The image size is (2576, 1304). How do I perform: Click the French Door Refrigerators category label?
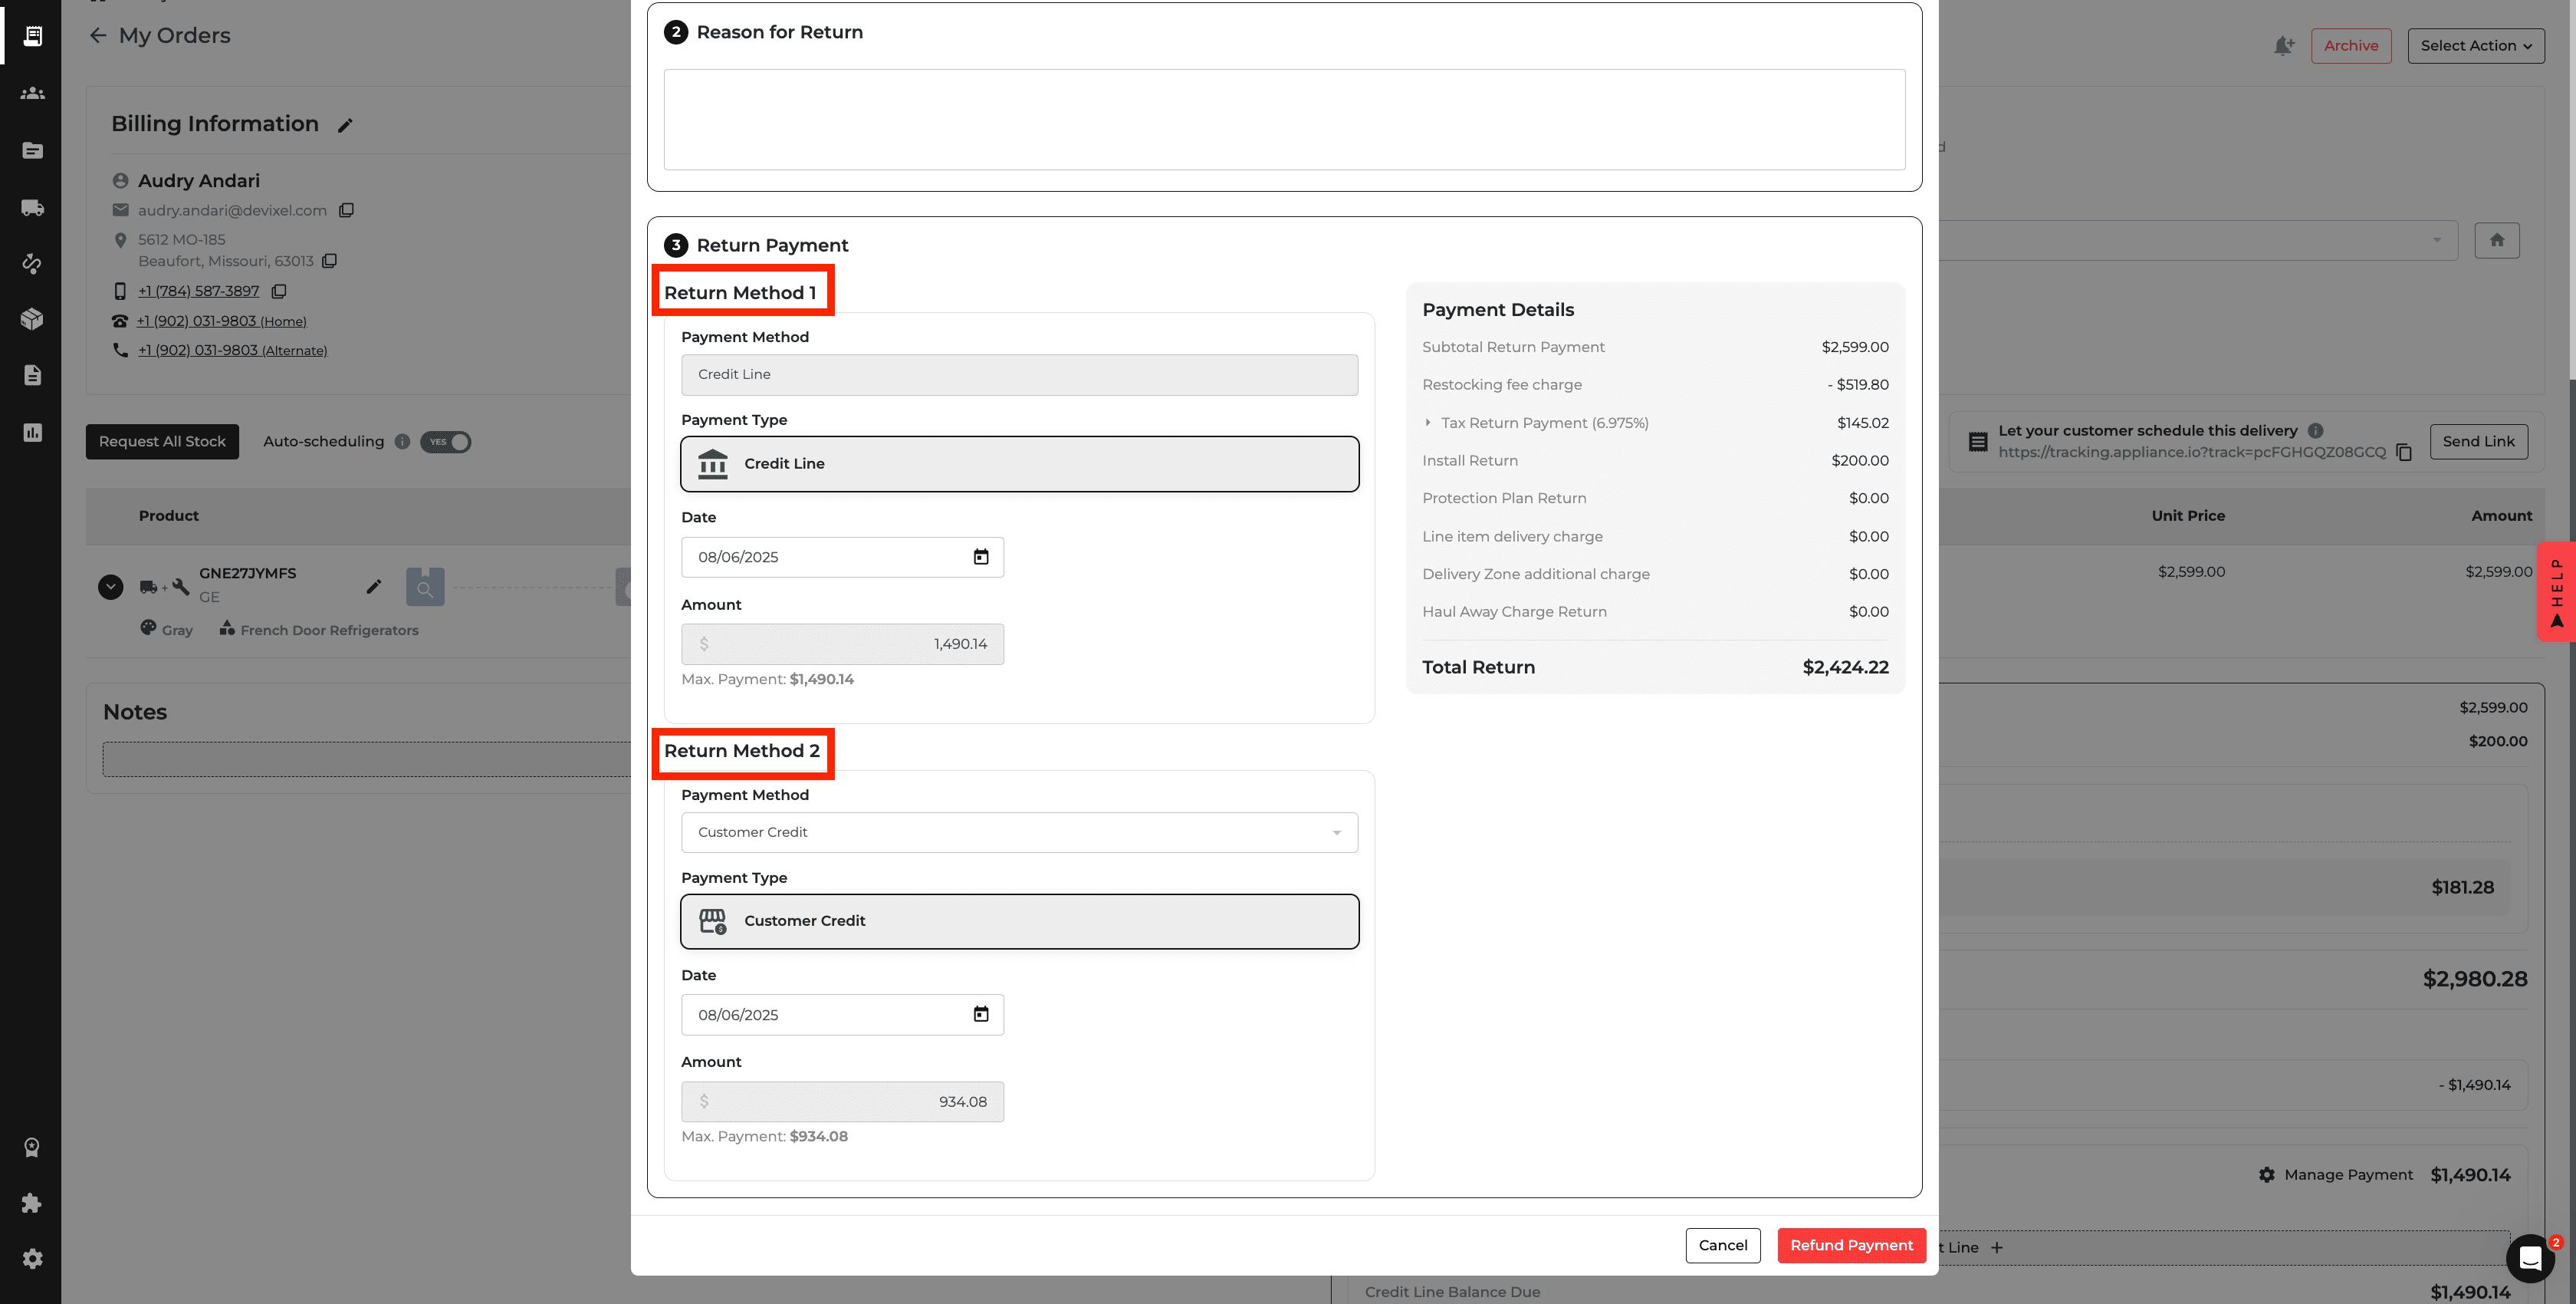pyautogui.click(x=329, y=631)
